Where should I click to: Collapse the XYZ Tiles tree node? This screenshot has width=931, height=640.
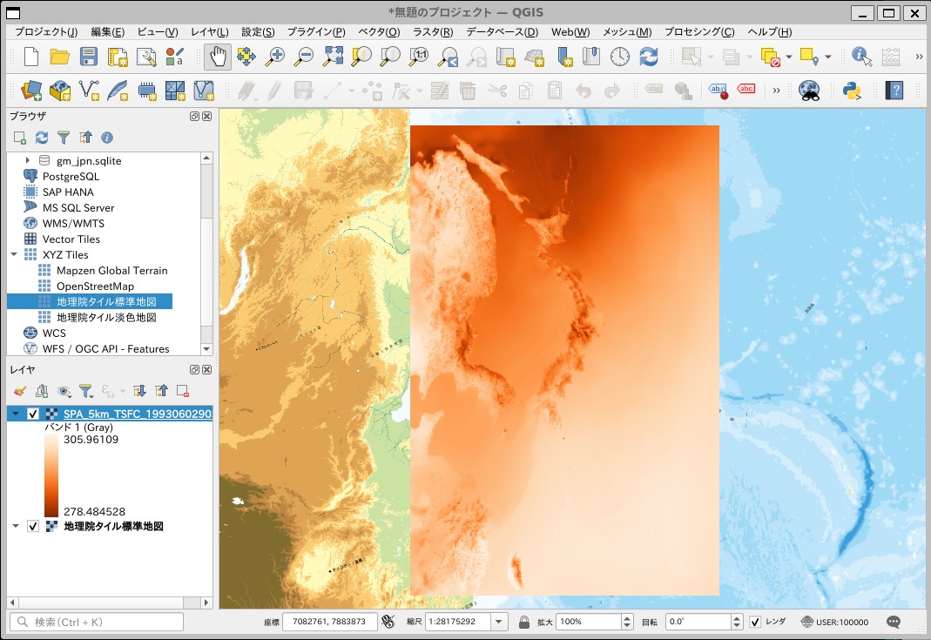[x=14, y=254]
